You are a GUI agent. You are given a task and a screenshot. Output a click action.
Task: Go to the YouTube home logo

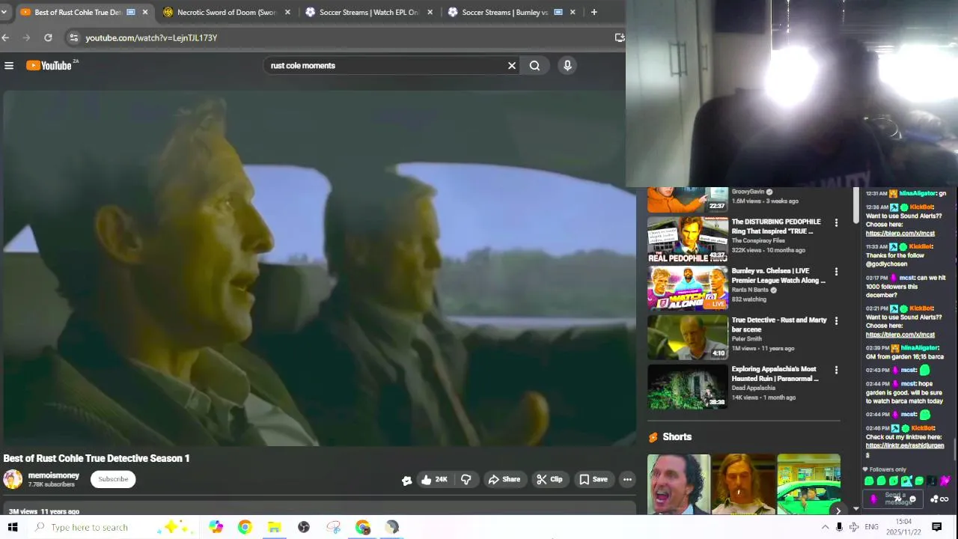tap(51, 66)
